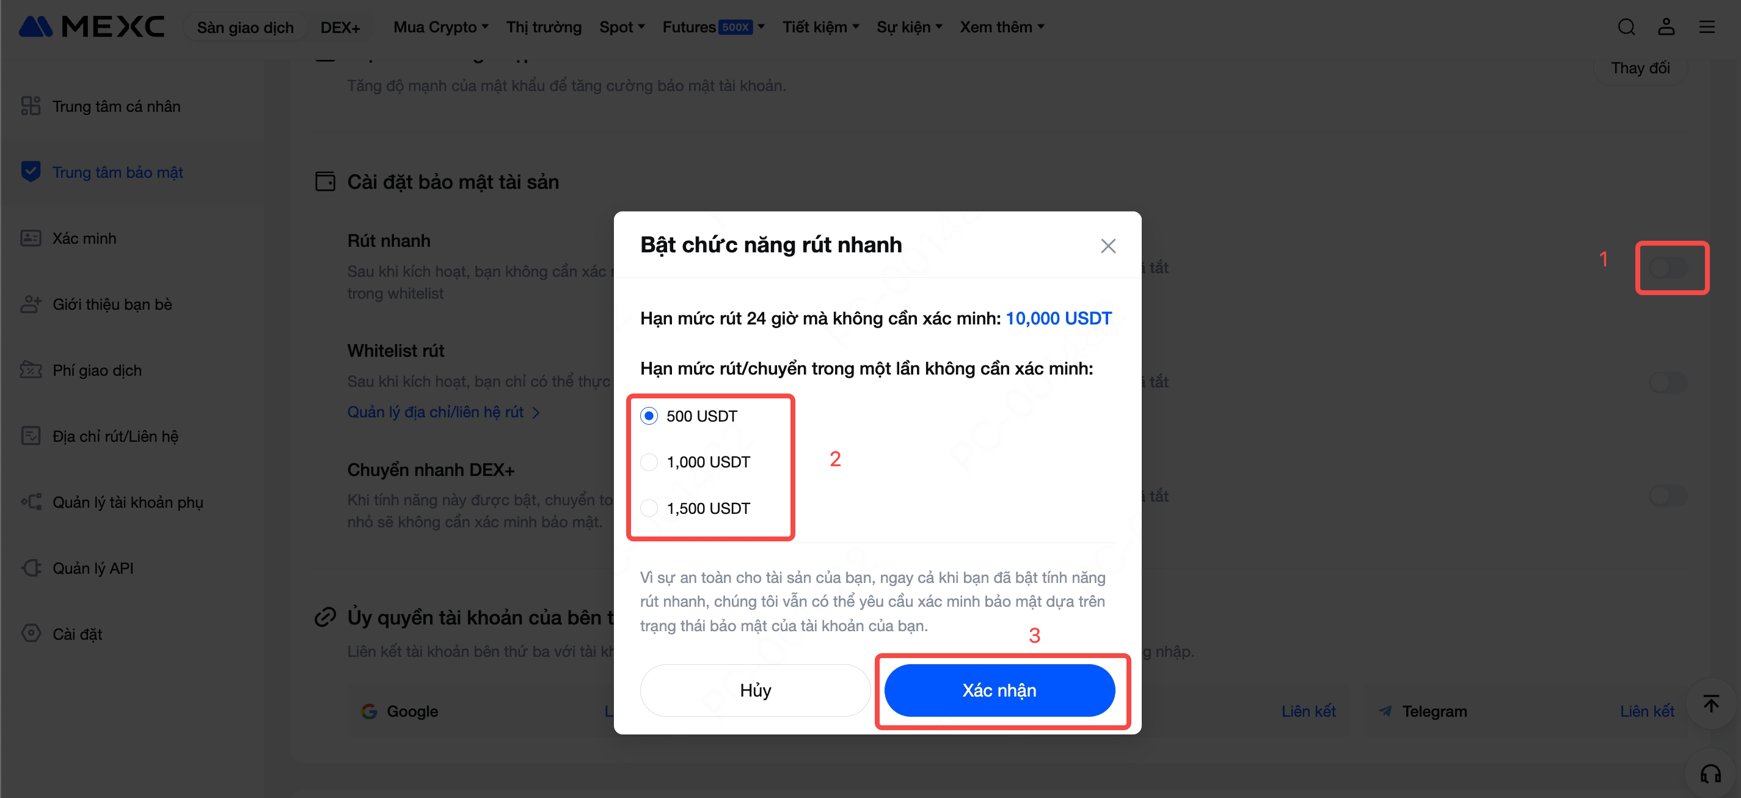Screen dimensions: 1741x798
Task: Close the Bật chức năng rút nhanh dialog
Action: click(x=1108, y=246)
